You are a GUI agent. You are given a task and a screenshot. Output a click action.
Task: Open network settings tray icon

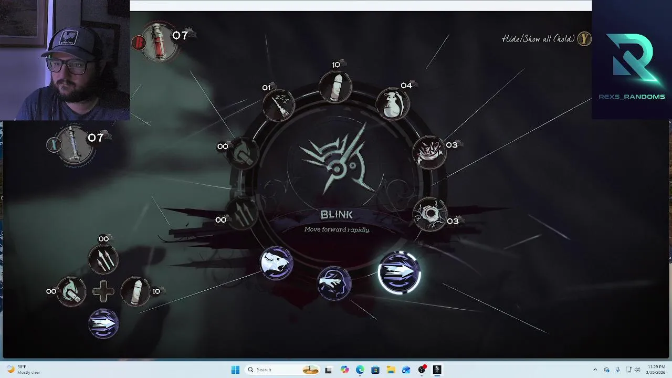click(629, 370)
